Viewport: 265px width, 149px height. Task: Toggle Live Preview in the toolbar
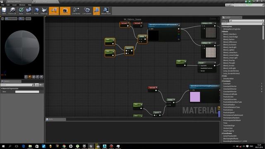[x=65, y=11]
